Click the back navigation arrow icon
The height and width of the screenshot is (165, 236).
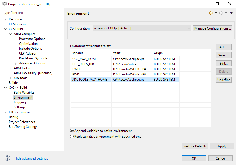(x=211, y=13)
